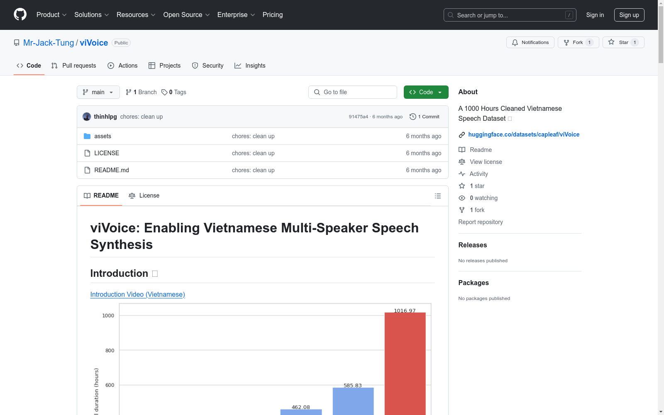Screen dimensions: 664x415
Task: Click the assets folder icon
Action: (x=87, y=136)
